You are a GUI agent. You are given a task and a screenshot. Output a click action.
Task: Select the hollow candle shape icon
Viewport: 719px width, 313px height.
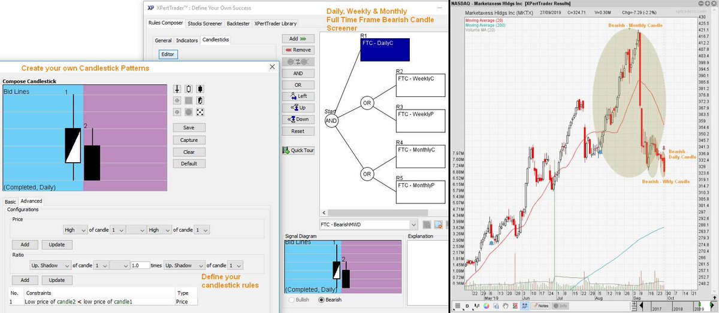click(x=188, y=89)
